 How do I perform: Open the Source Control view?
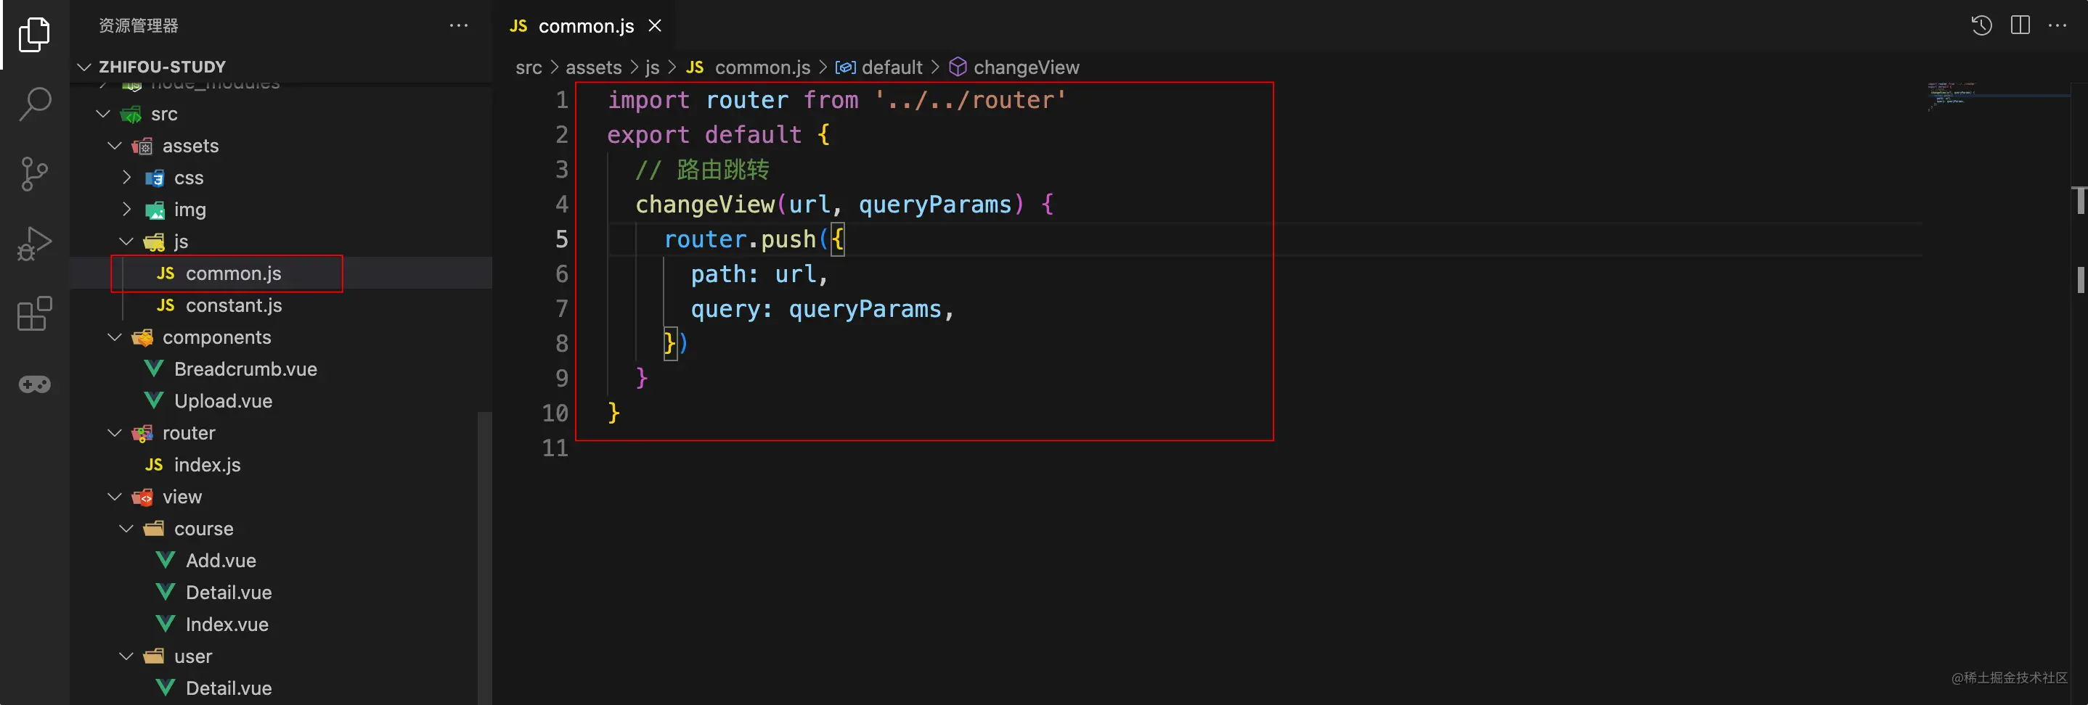point(34,174)
